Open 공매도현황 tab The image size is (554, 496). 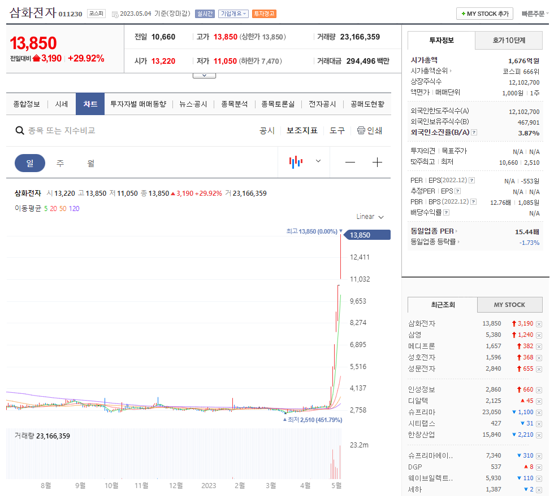pyautogui.click(x=367, y=104)
